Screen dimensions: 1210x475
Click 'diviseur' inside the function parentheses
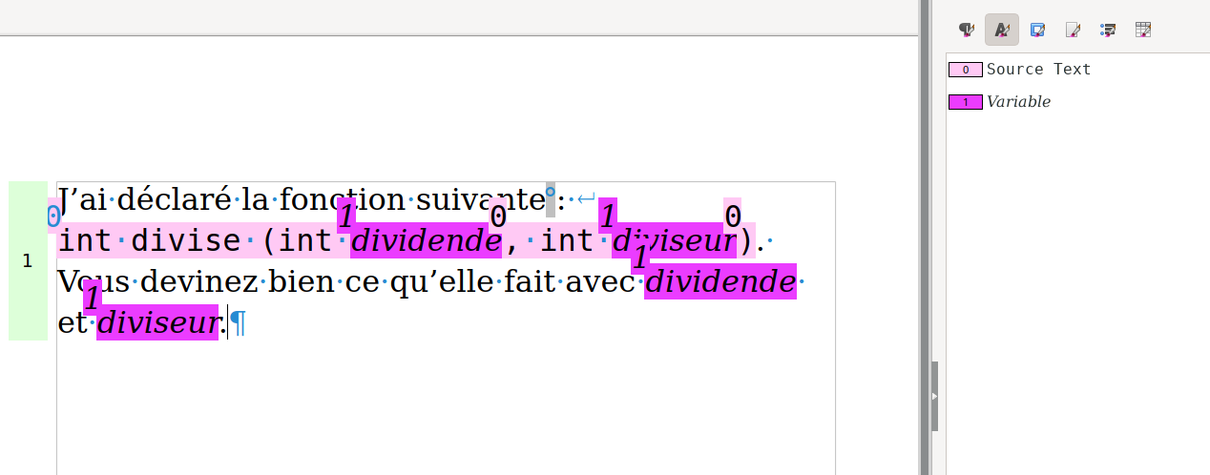(674, 242)
